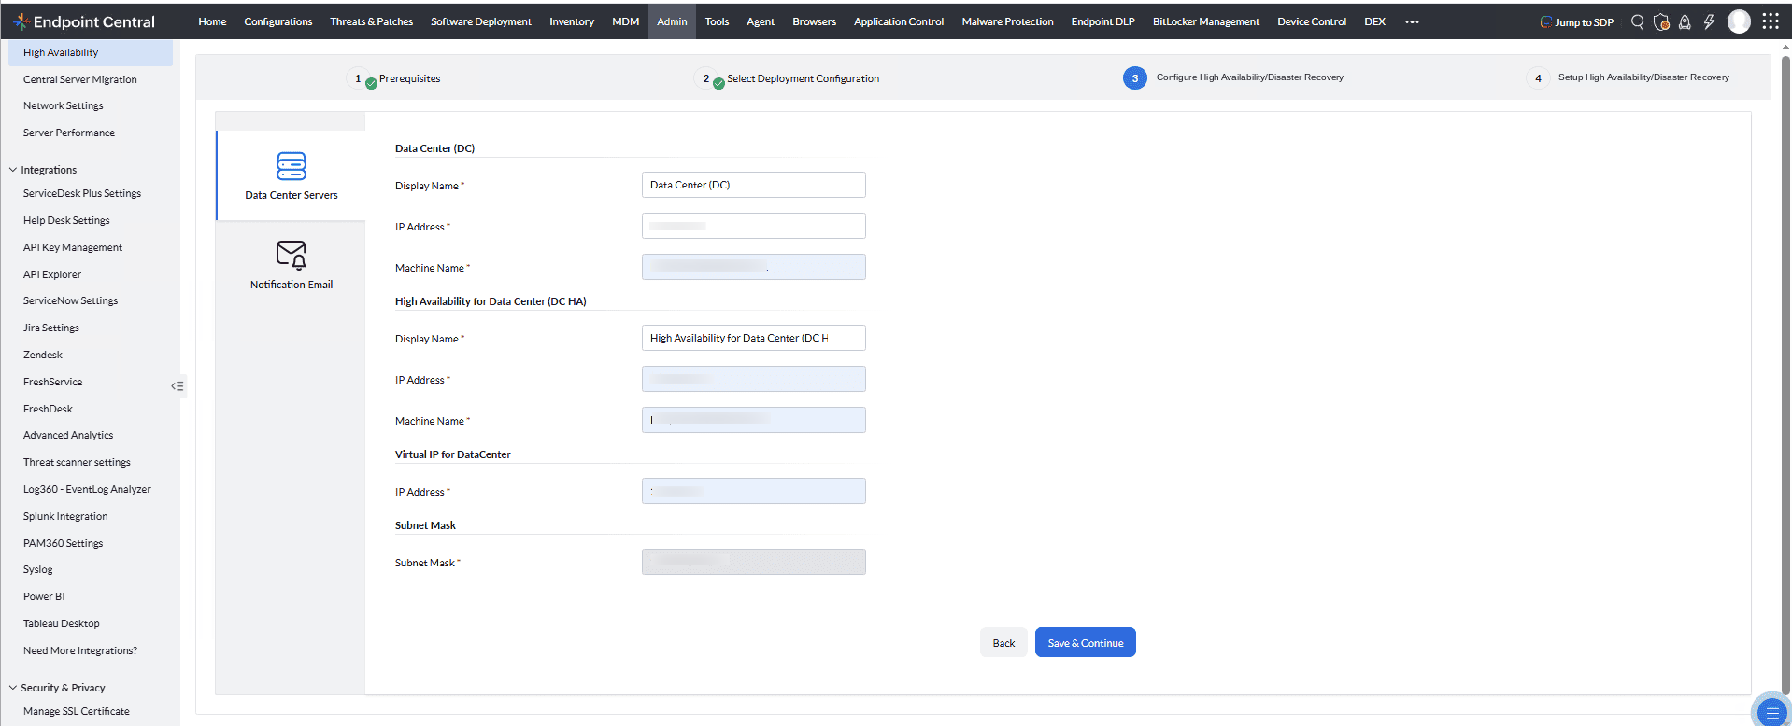Open Tableau Desktop integration
The image size is (1792, 726).
(x=62, y=623)
